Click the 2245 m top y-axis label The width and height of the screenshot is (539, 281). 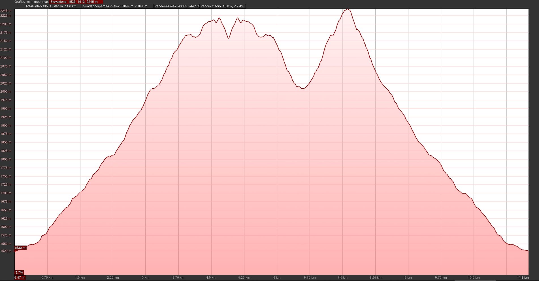[x=6, y=11]
